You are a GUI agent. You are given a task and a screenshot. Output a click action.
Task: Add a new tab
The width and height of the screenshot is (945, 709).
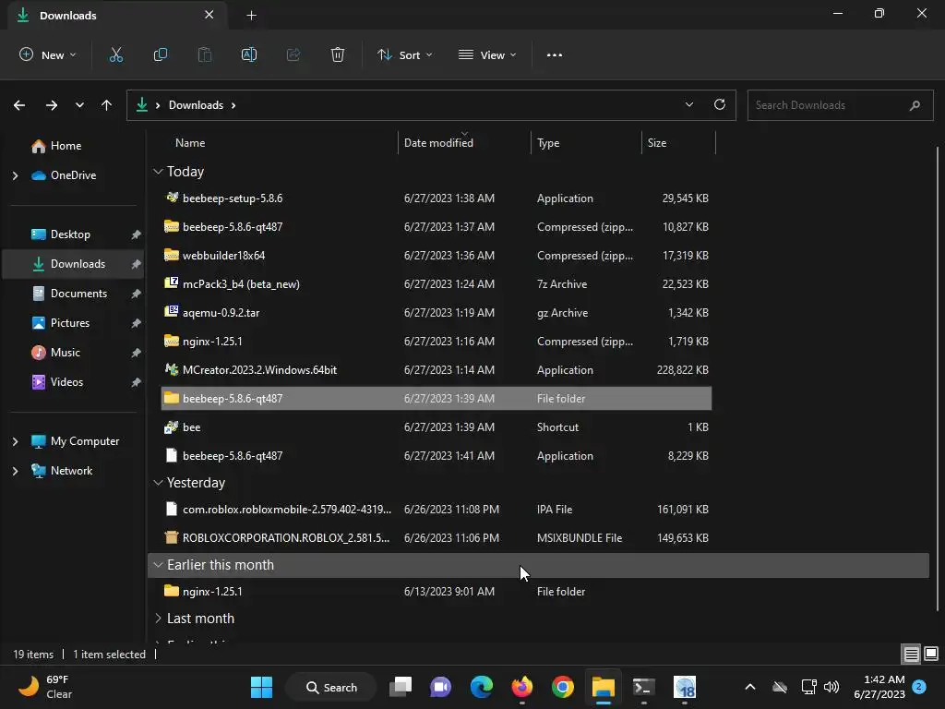click(251, 16)
